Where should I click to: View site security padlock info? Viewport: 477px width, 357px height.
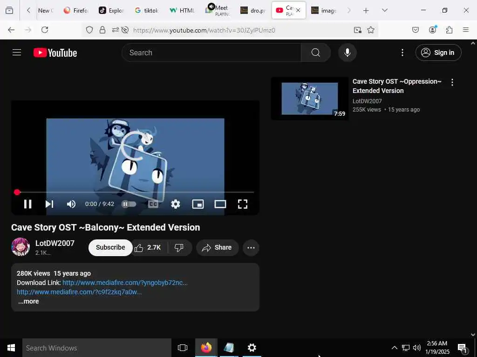click(x=102, y=30)
